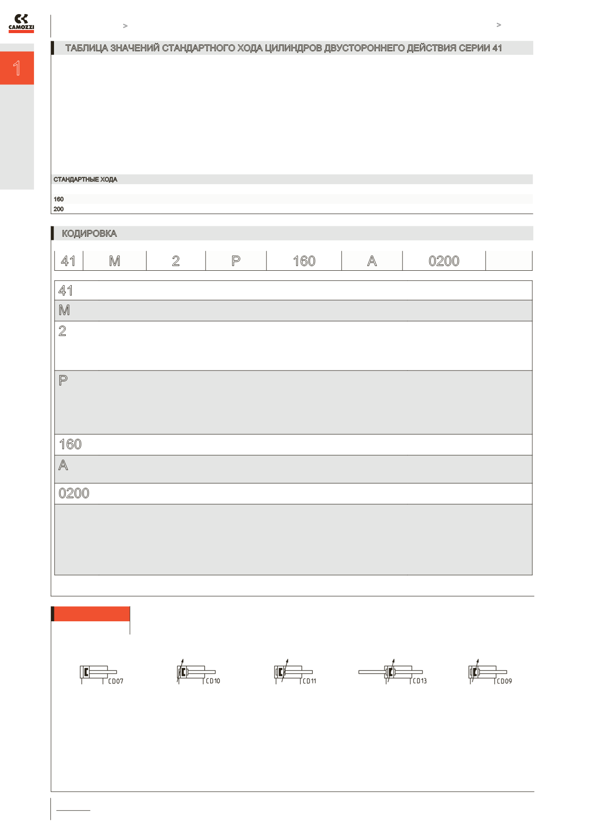590x834 pixels.
Task: Click the CD09 cylinder symbol
Action: coord(490,672)
